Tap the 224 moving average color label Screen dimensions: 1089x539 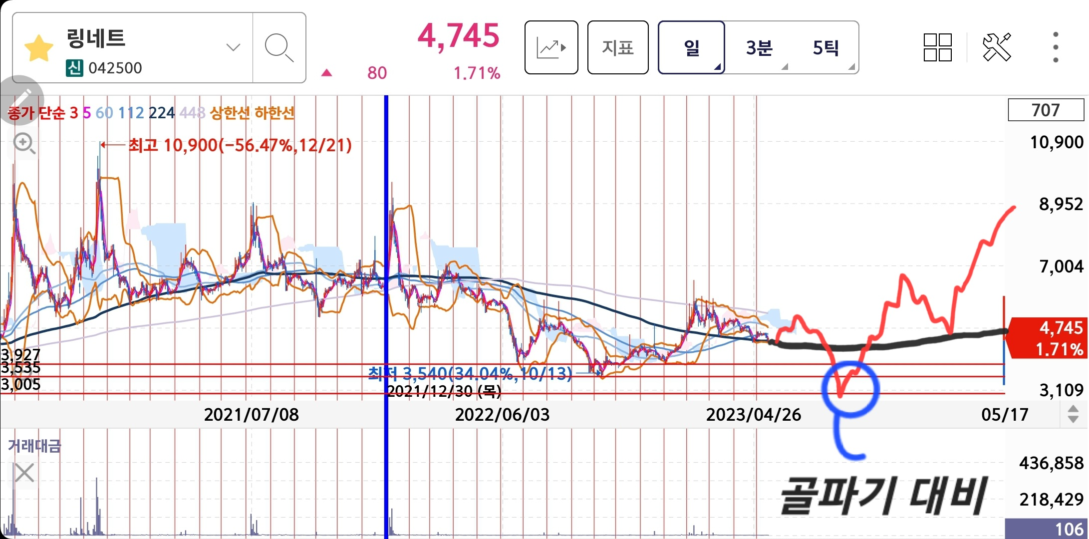pyautogui.click(x=161, y=113)
